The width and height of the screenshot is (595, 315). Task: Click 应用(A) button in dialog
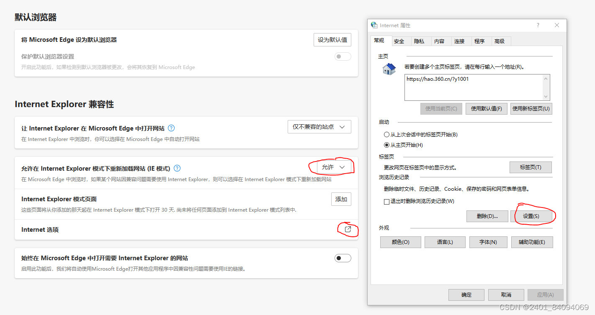pyautogui.click(x=546, y=295)
